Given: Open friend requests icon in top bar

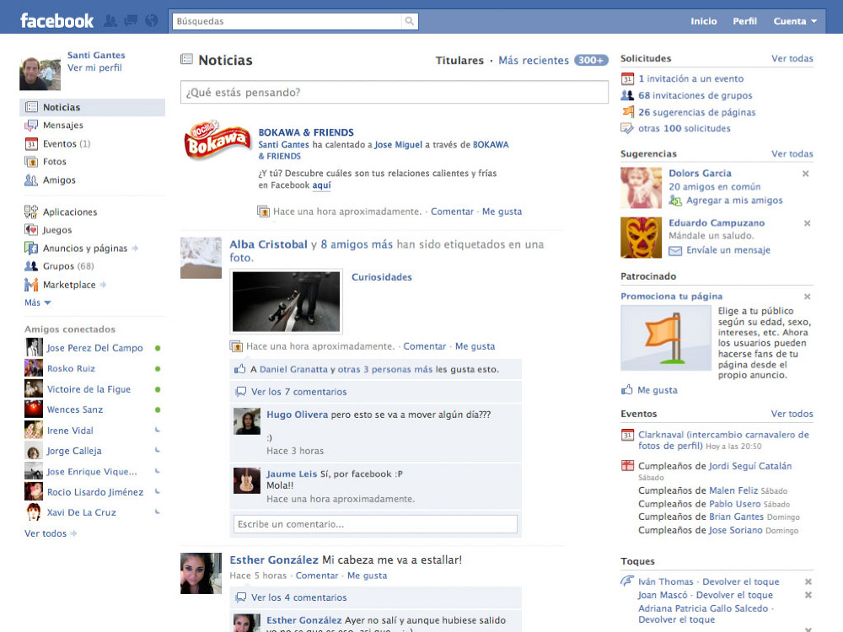Looking at the screenshot, I should click(111, 21).
